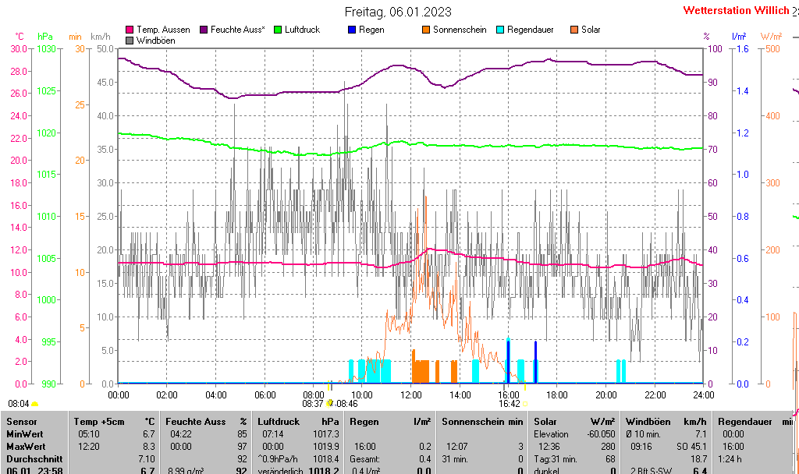This screenshot has height=474, width=799.
Task: Click the '500' solar axis tick
Action: [x=773, y=49]
